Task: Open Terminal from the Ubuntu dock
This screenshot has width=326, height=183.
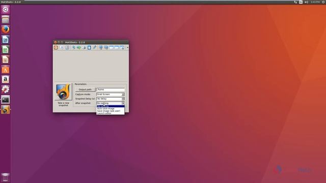Action: [6, 100]
